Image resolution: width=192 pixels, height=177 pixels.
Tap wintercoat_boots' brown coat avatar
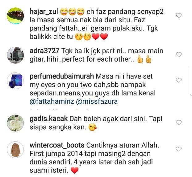point(15,150)
